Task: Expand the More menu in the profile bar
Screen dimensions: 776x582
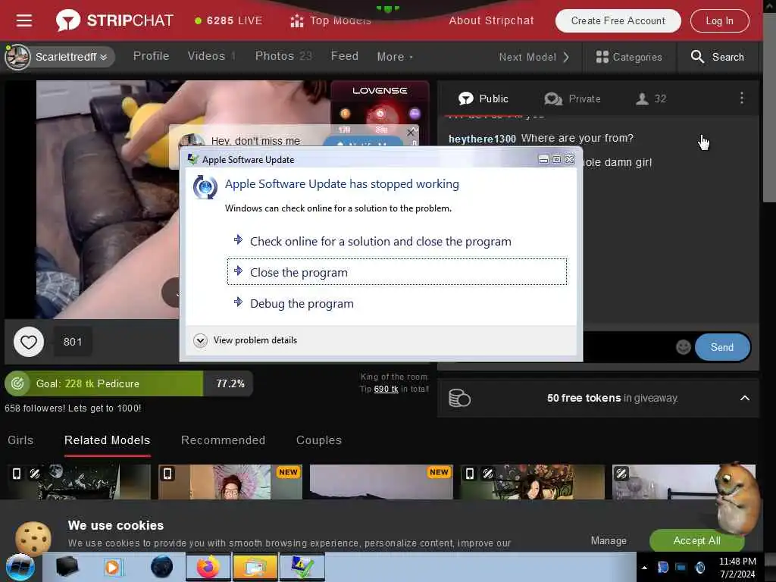Action: click(395, 57)
